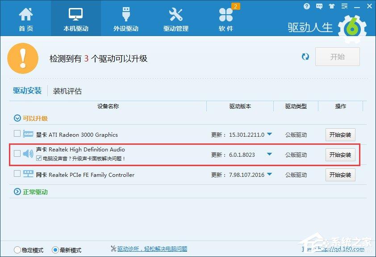Click the 显卡 ATI Radeon 3000 Graphics name

point(77,135)
